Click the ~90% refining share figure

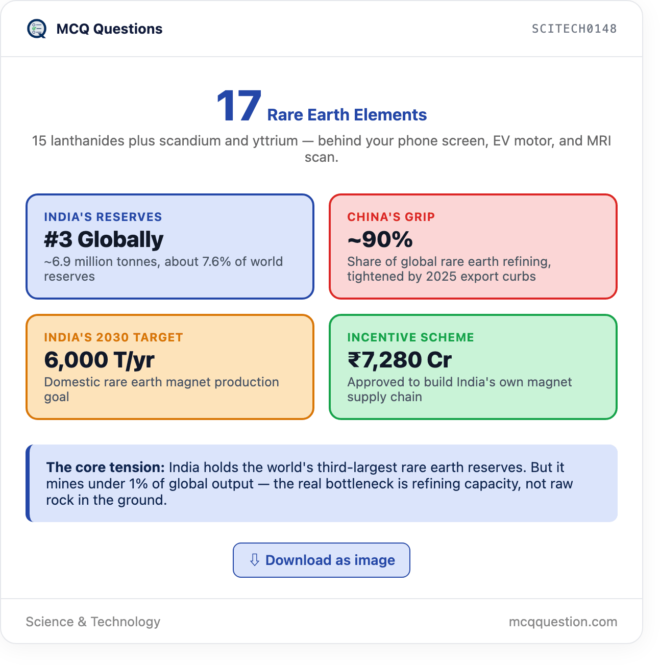(380, 239)
